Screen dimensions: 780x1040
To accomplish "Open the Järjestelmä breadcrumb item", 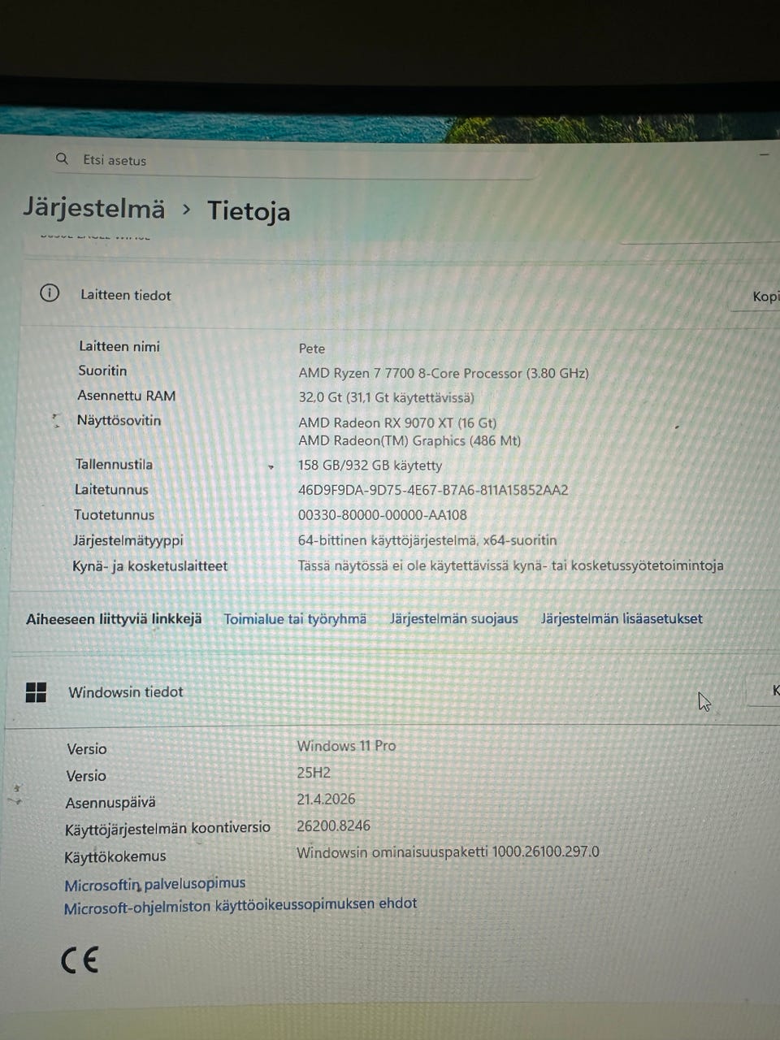I will click(x=94, y=209).
